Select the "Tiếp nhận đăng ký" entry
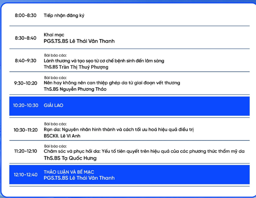Image resolution: width=256 pixels, height=198 pixels. point(64,15)
